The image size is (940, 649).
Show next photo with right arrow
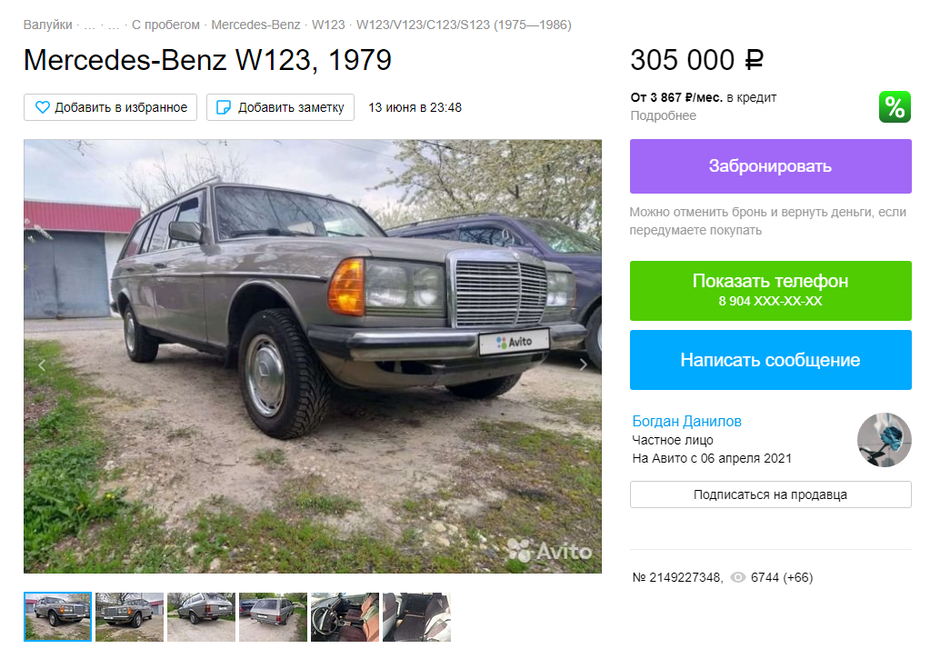[584, 364]
